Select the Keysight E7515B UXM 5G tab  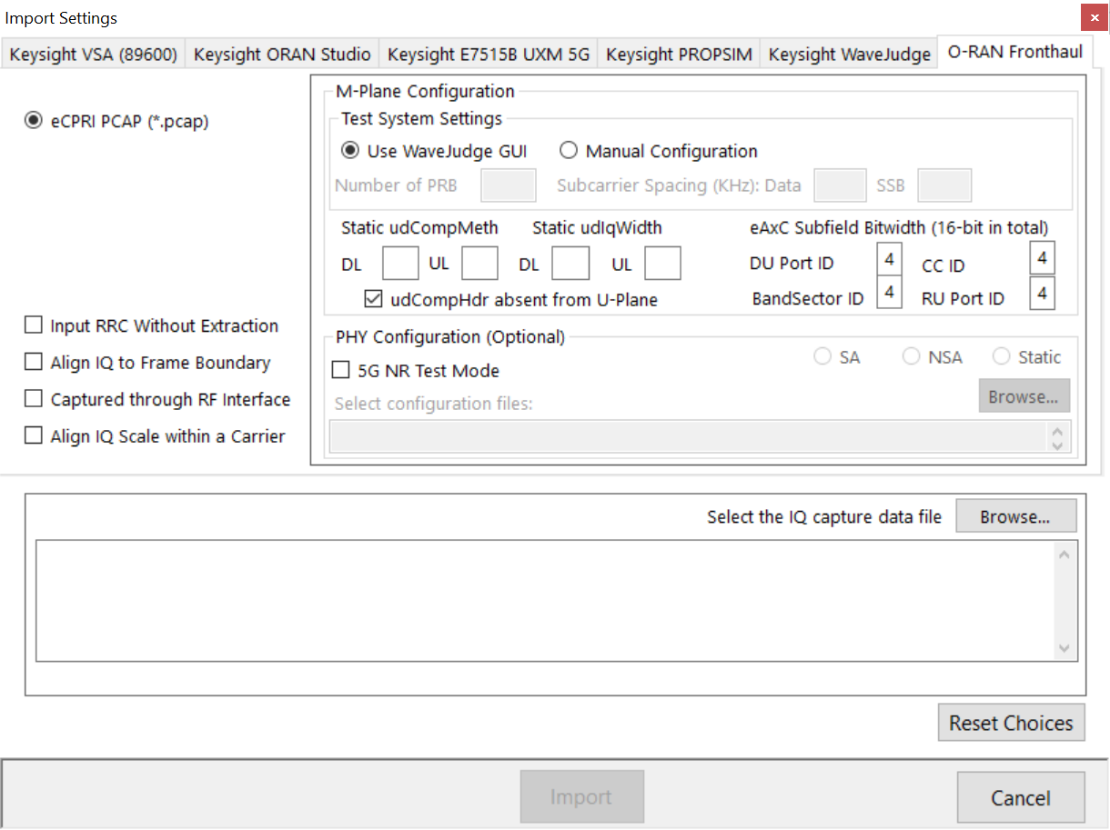tap(489, 55)
